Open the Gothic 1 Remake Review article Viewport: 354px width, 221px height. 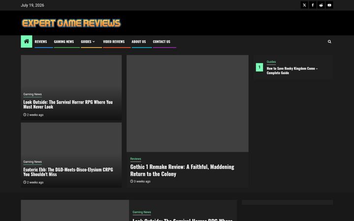pos(182,170)
